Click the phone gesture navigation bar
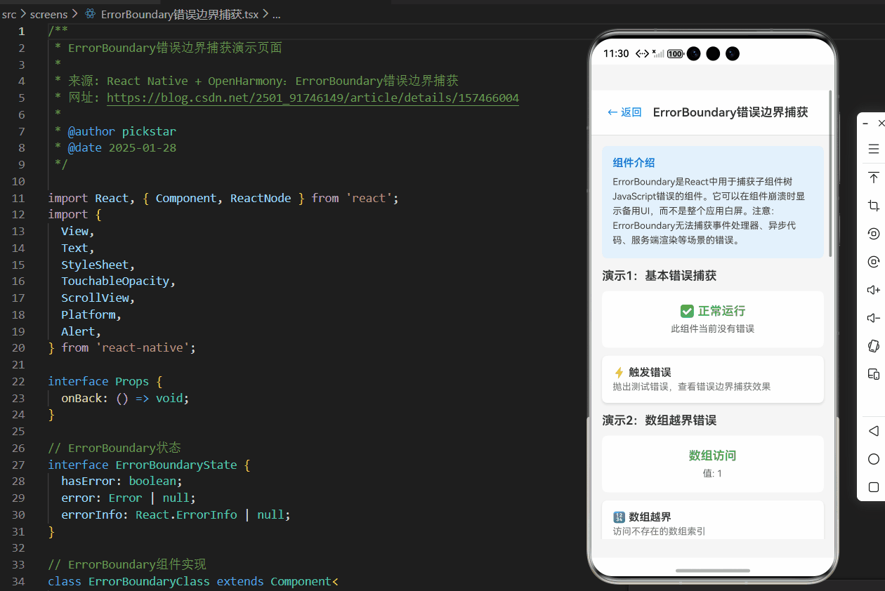The width and height of the screenshot is (885, 591). click(x=713, y=571)
